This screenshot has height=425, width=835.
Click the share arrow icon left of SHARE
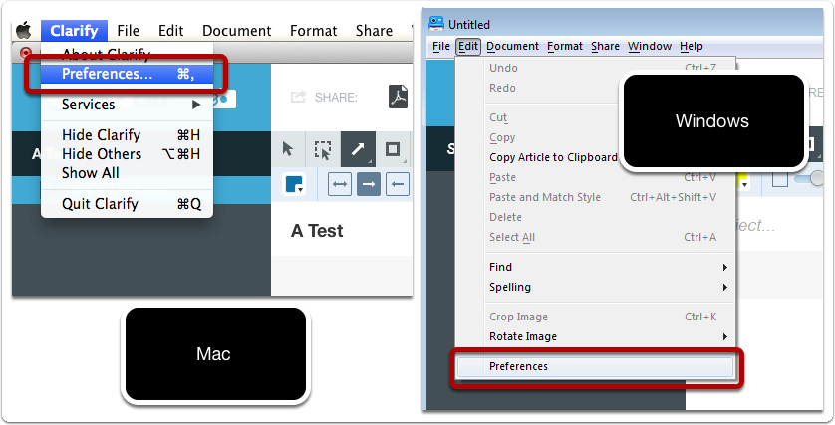298,97
